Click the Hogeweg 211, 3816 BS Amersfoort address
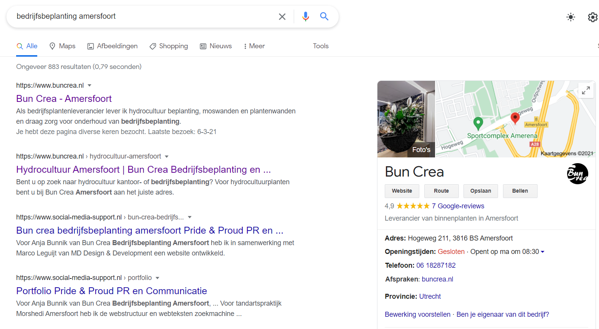The image size is (599, 329). tap(460, 238)
